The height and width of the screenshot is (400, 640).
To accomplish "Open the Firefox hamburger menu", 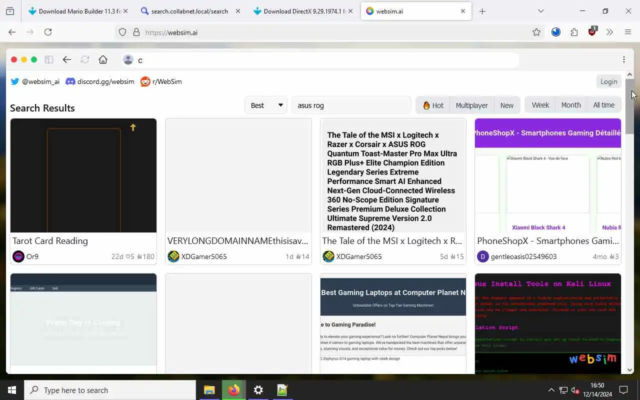I will (628, 32).
